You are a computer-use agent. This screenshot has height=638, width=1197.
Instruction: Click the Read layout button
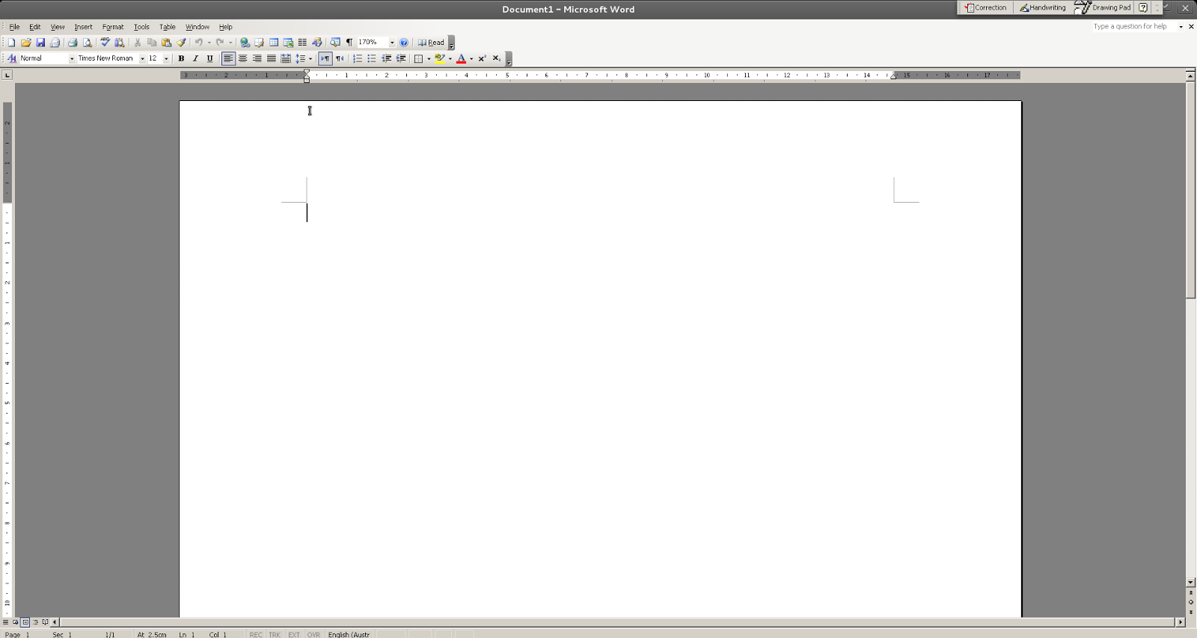pos(431,43)
